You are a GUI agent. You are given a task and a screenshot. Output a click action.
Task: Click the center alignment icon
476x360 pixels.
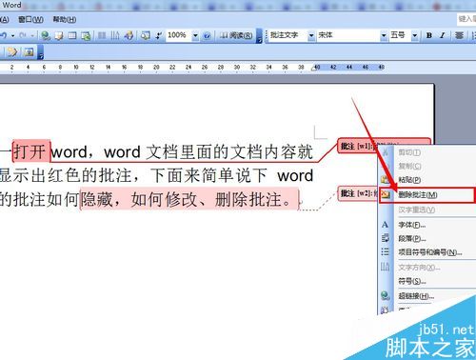point(459,35)
